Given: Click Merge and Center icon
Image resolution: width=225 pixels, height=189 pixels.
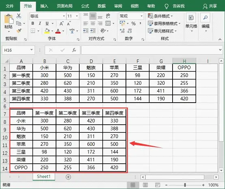Looking at the screenshot, I should click(108, 23).
